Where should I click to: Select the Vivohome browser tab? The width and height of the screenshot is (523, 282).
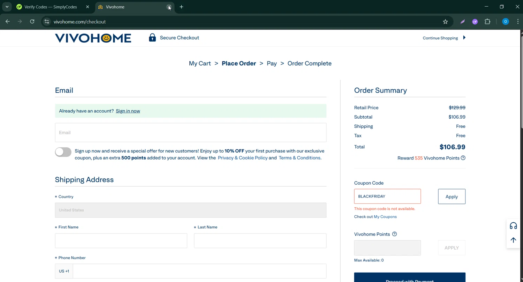135,7
